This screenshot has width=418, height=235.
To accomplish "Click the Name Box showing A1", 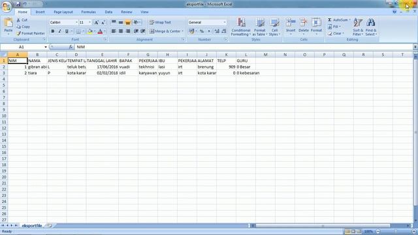I will click(x=22, y=47).
